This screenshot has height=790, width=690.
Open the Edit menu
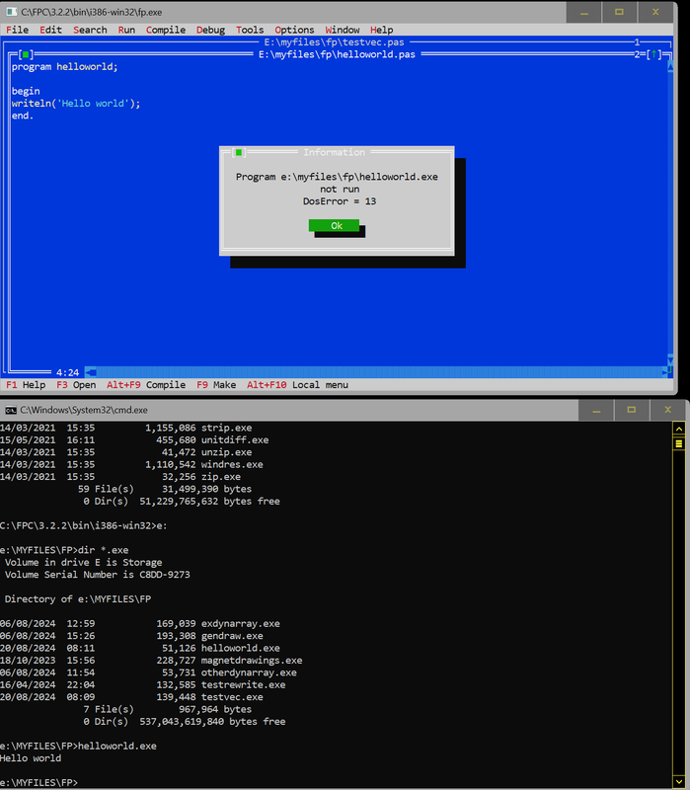[50, 30]
